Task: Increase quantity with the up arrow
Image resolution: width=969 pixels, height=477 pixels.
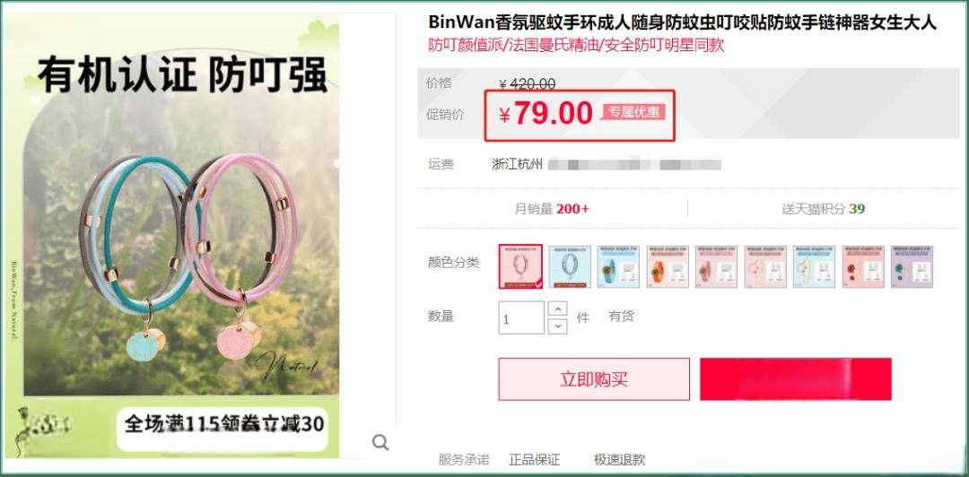Action: tap(557, 309)
